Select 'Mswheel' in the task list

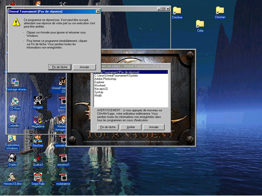[x=131, y=85]
